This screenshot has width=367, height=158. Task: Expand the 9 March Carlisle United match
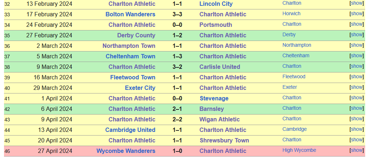(357, 66)
